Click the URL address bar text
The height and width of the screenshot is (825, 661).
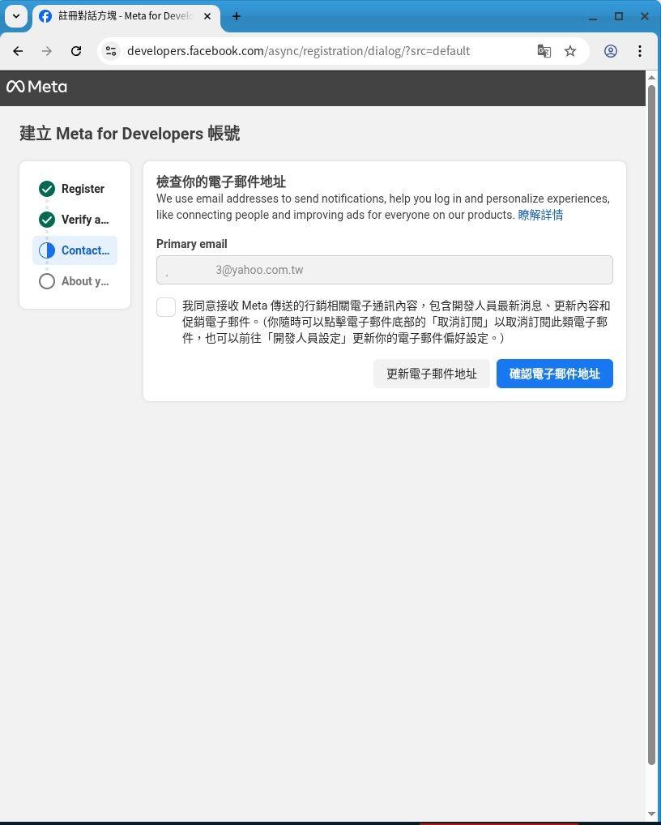click(x=298, y=51)
